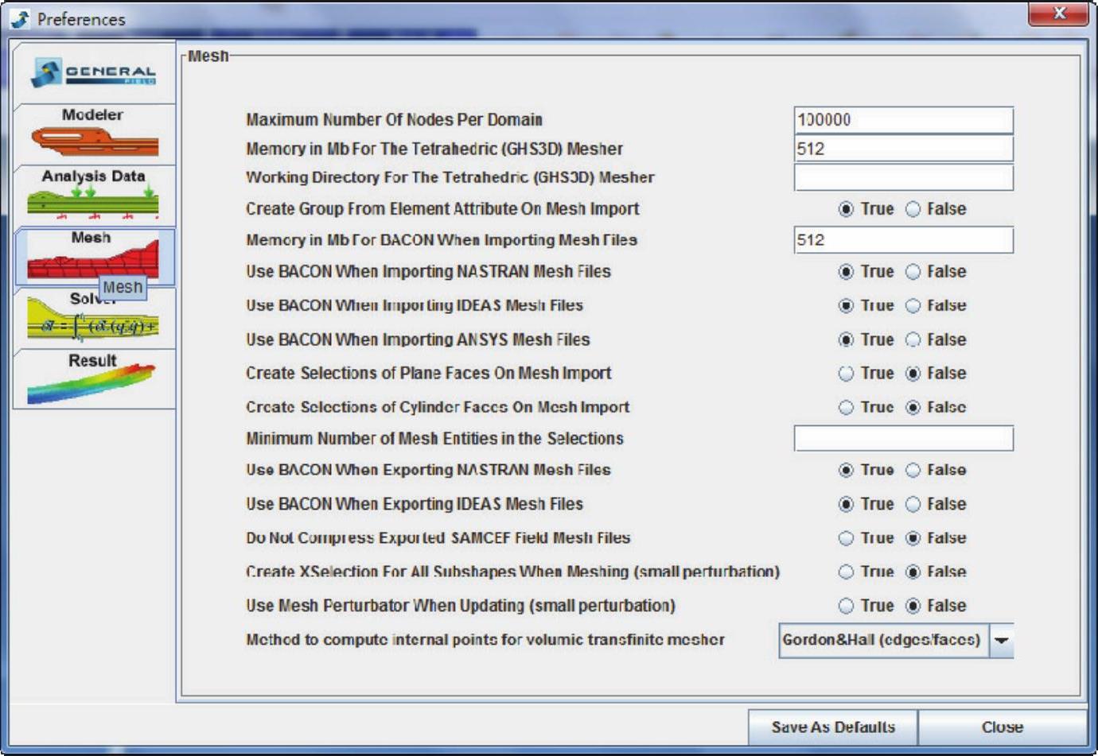1098x756 pixels.
Task: Enable True for Create Selections of Plane Faces
Action: tap(846, 374)
